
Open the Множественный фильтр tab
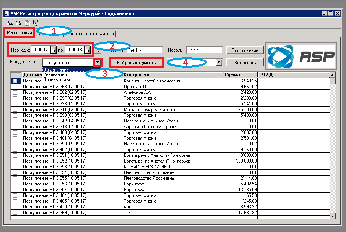(90, 34)
